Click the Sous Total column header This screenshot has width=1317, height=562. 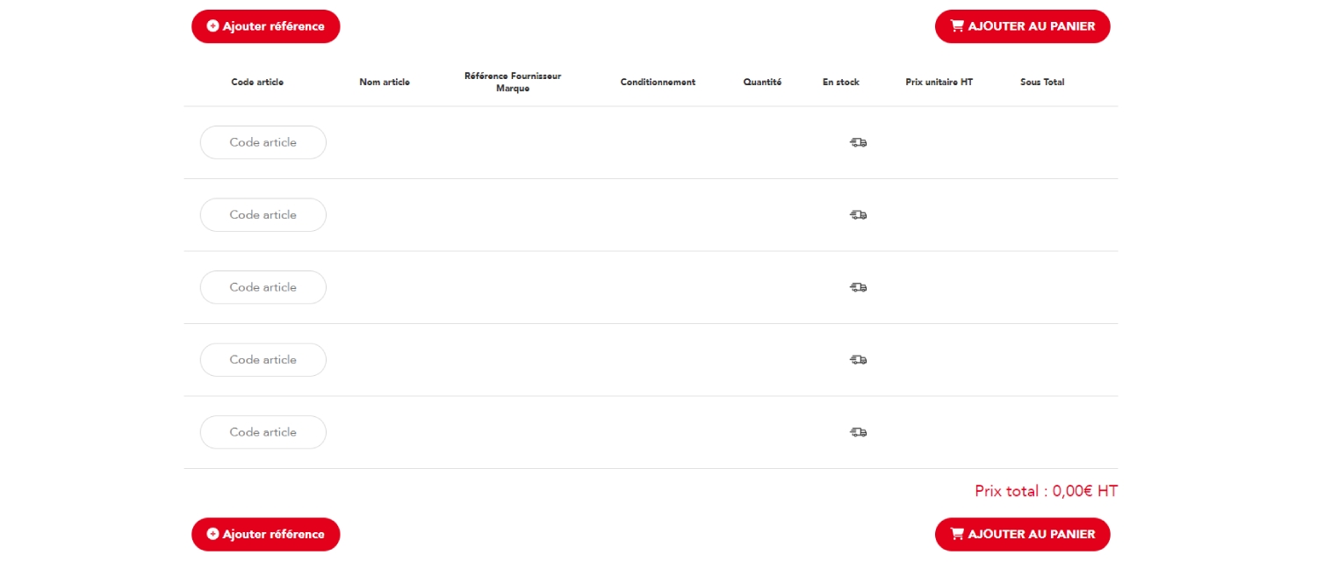click(1042, 83)
